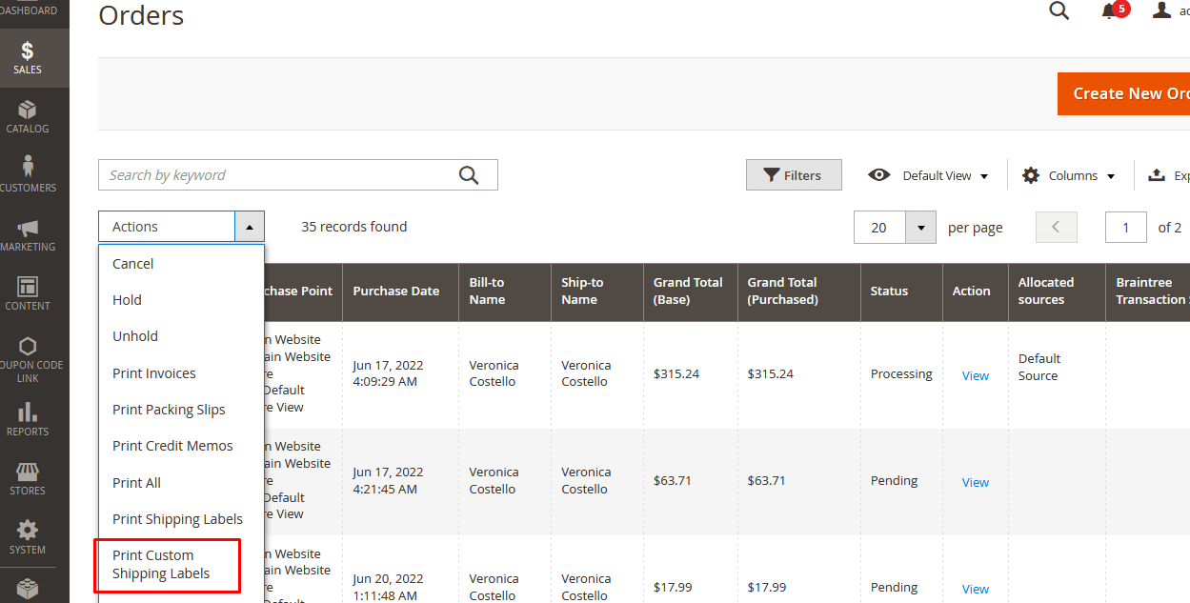Open View link for $315.24 order

[x=975, y=375]
